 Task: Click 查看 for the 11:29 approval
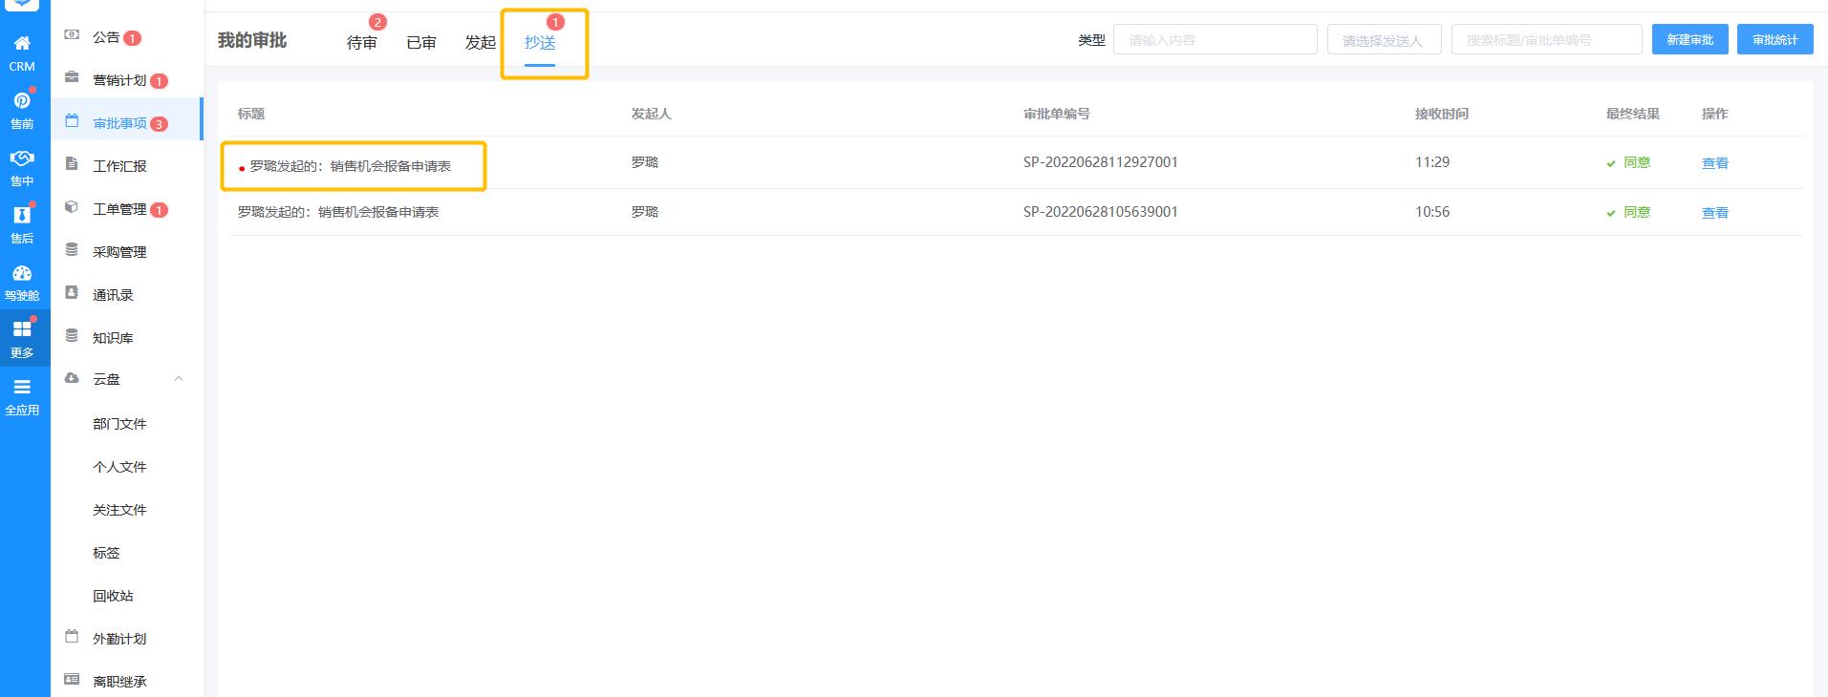[x=1714, y=163]
